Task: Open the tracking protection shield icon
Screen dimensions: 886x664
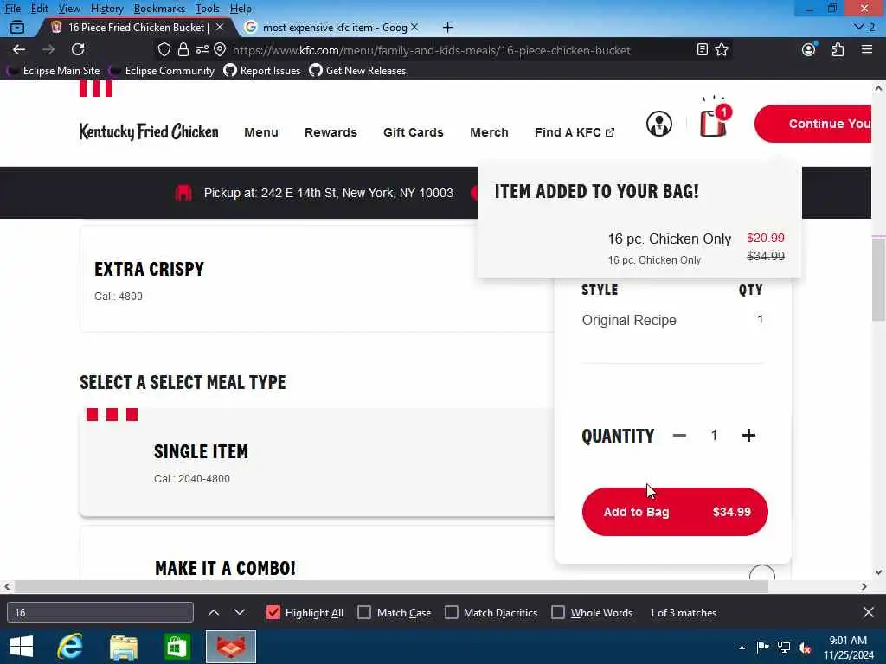Action: point(164,49)
